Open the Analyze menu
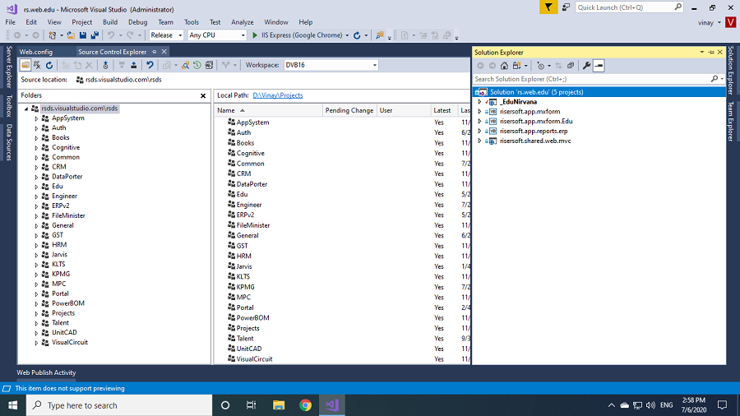This screenshot has width=740, height=416. (243, 22)
